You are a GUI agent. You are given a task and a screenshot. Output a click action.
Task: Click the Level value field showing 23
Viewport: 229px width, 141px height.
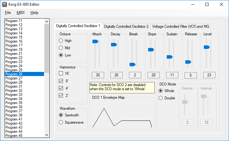coord(209,75)
